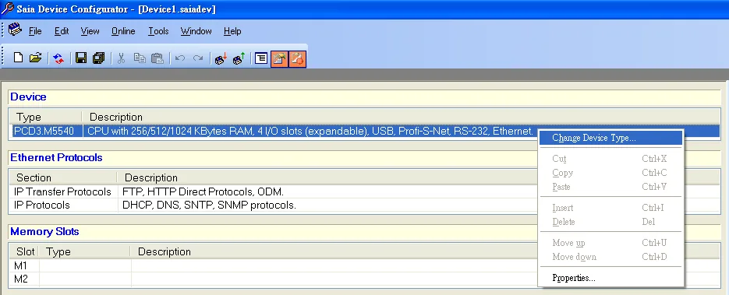Click the Section column header
The width and height of the screenshot is (729, 295).
point(63,177)
